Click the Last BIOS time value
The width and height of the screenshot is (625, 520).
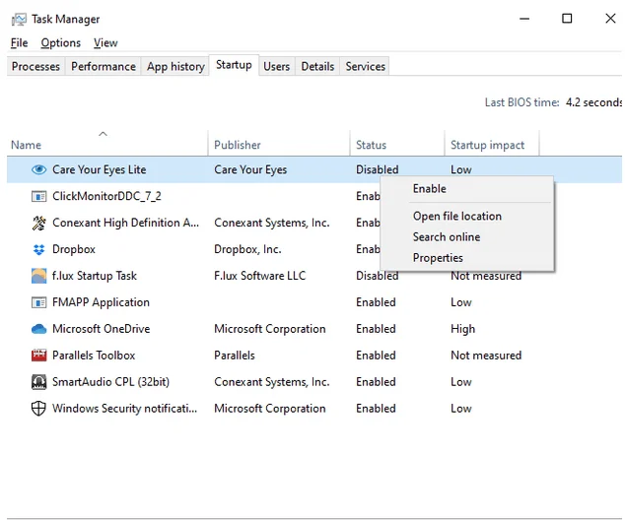(x=593, y=102)
